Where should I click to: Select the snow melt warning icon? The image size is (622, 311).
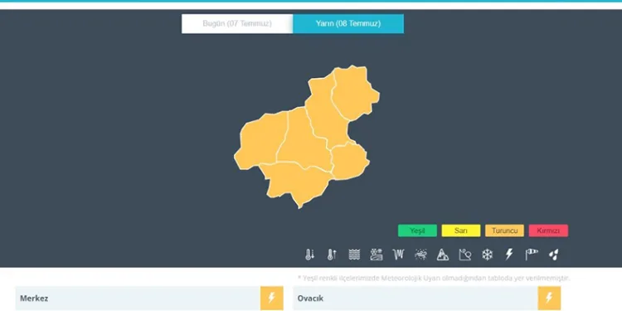coord(376,255)
